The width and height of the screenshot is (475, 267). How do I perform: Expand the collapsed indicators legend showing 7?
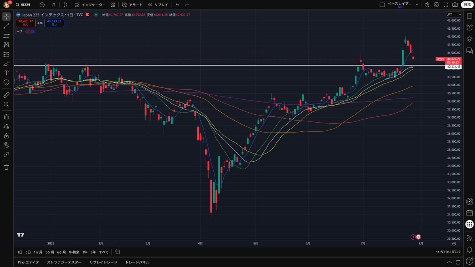(19, 31)
